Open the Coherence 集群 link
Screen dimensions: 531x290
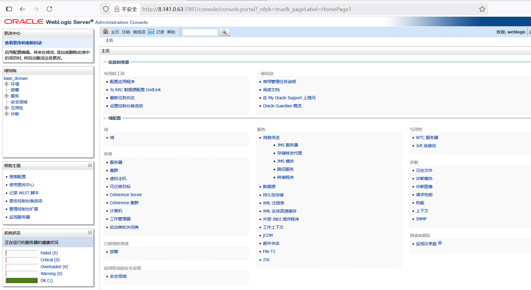(x=124, y=203)
